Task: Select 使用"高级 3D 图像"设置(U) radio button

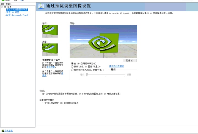Action: [x=72, y=66]
